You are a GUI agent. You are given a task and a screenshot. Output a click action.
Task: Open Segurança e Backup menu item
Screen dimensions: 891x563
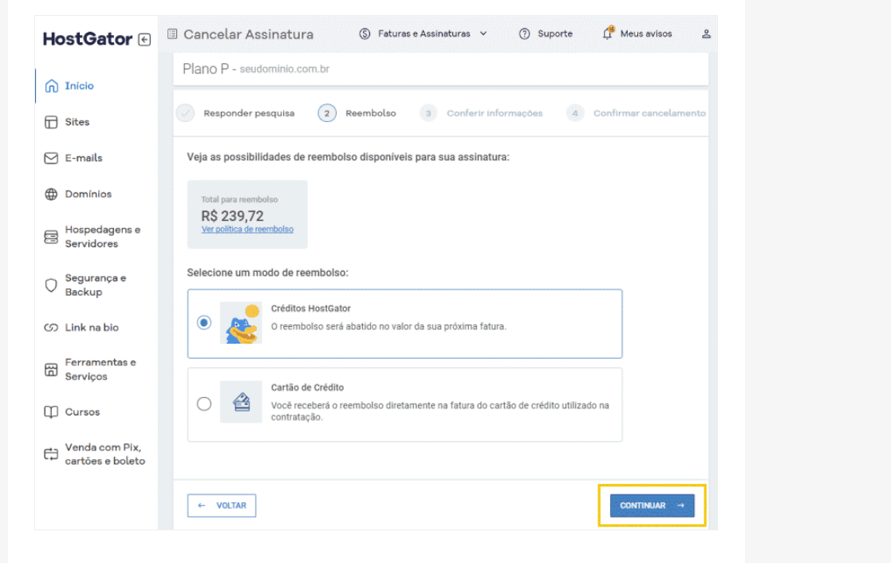96,285
